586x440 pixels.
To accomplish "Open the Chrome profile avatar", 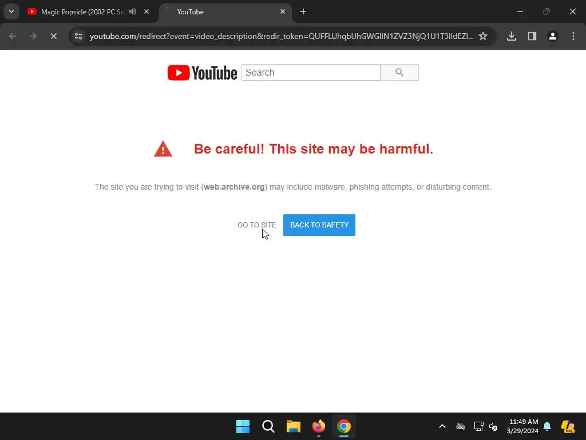I will tap(553, 36).
